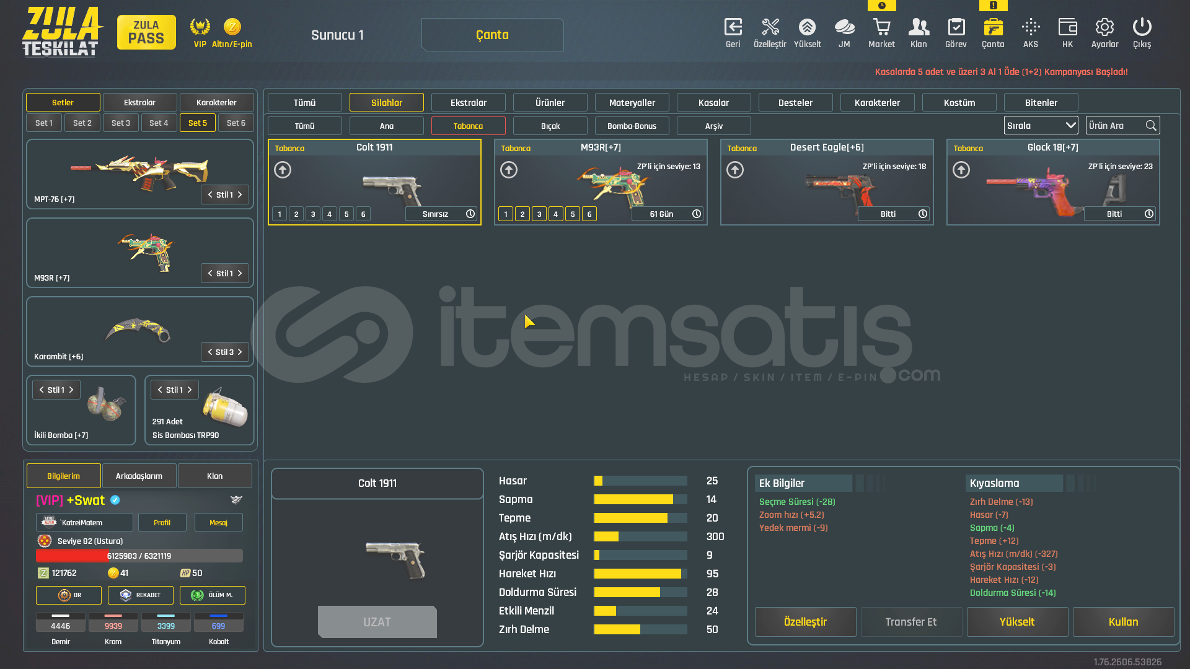Click the search magnifier icon in Ürün Ara
Viewport: 1190px width, 669px height.
(x=1151, y=126)
